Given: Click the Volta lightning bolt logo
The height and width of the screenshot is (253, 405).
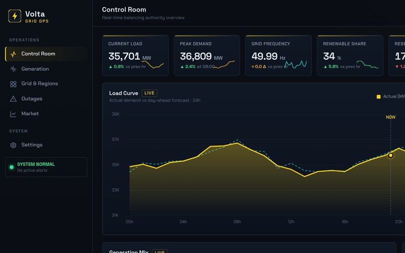Looking at the screenshot, I should tap(15, 16).
